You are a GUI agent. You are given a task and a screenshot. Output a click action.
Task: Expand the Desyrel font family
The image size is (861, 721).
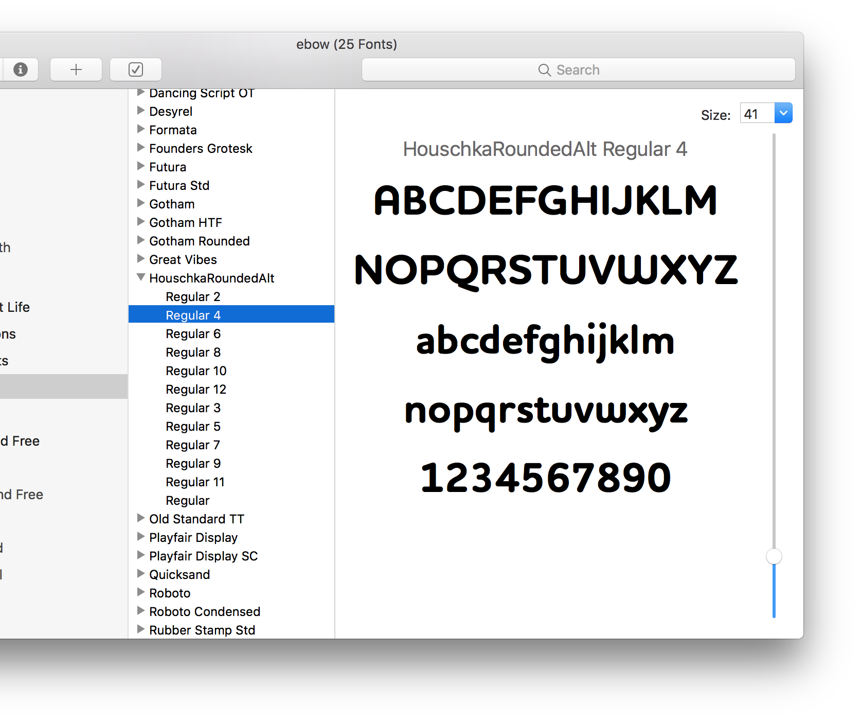point(140,111)
